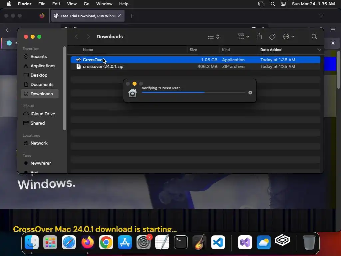Open the Window menu
341x256 pixels.
[104, 4]
